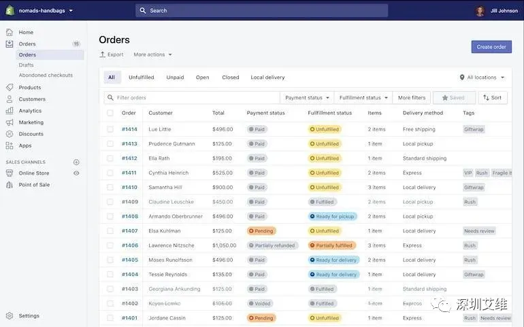524x327 pixels.
Task: Tick the checkbox for order #1414
Action: pos(110,129)
